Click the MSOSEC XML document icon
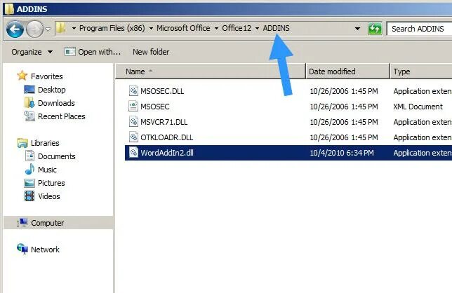 (133, 106)
